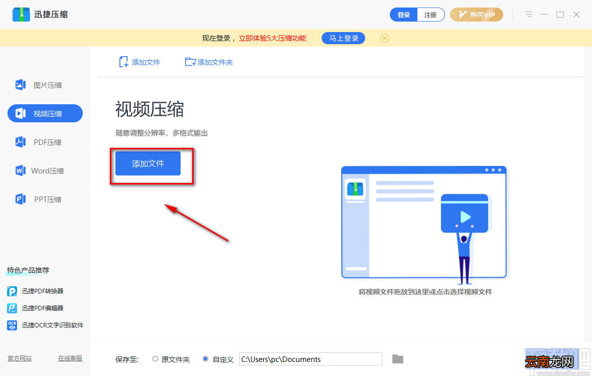
Task: Select the 原文件夹 radio option
Action: (x=155, y=359)
